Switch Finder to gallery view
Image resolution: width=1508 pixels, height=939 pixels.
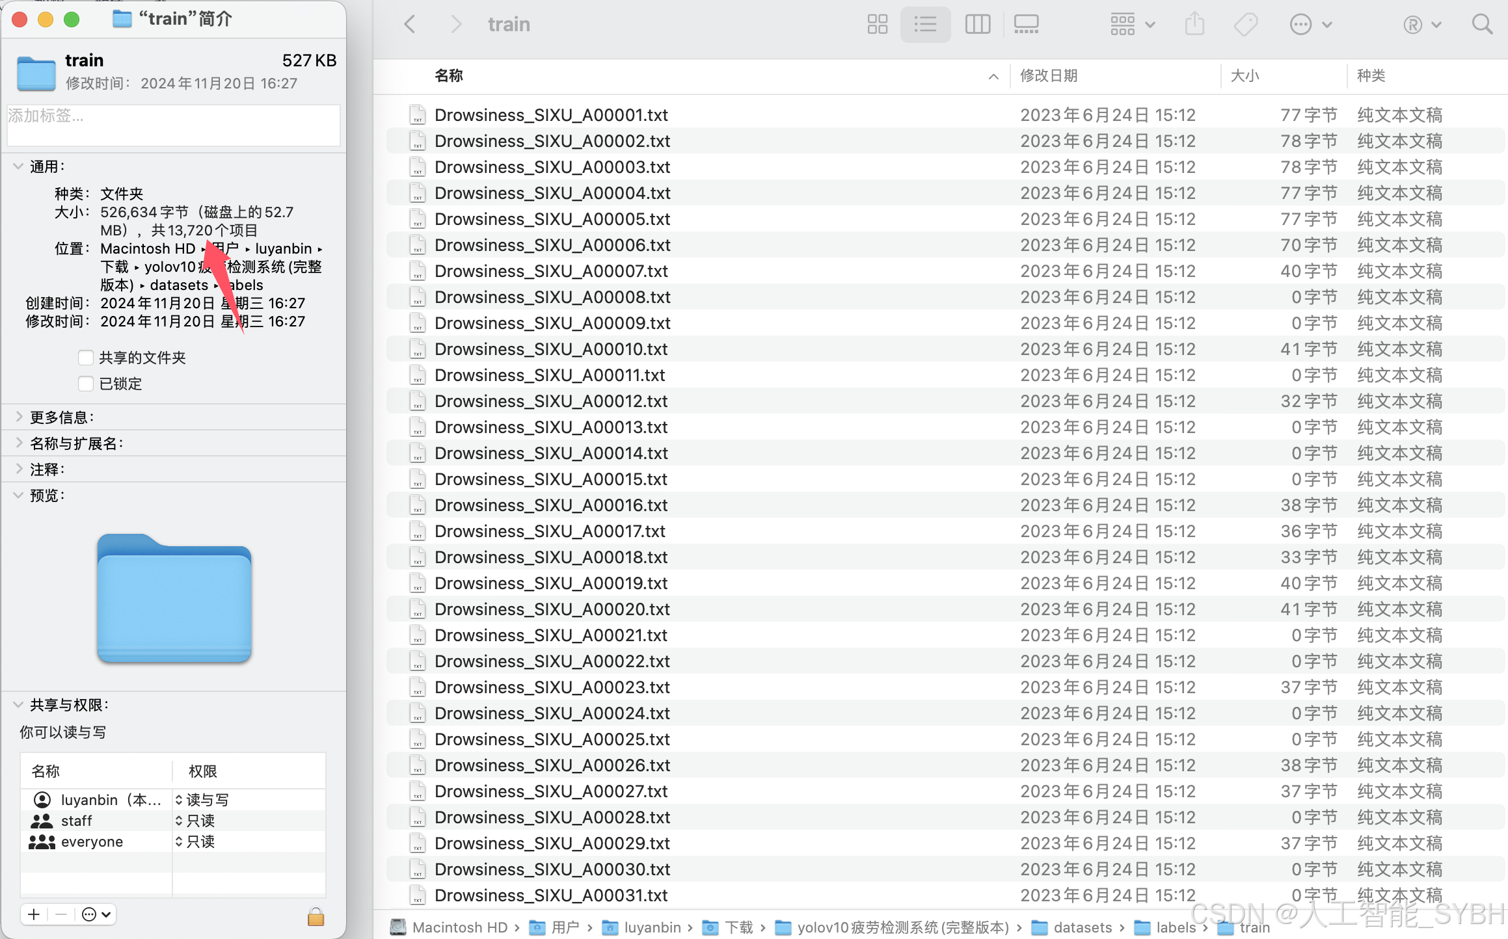click(x=1026, y=25)
